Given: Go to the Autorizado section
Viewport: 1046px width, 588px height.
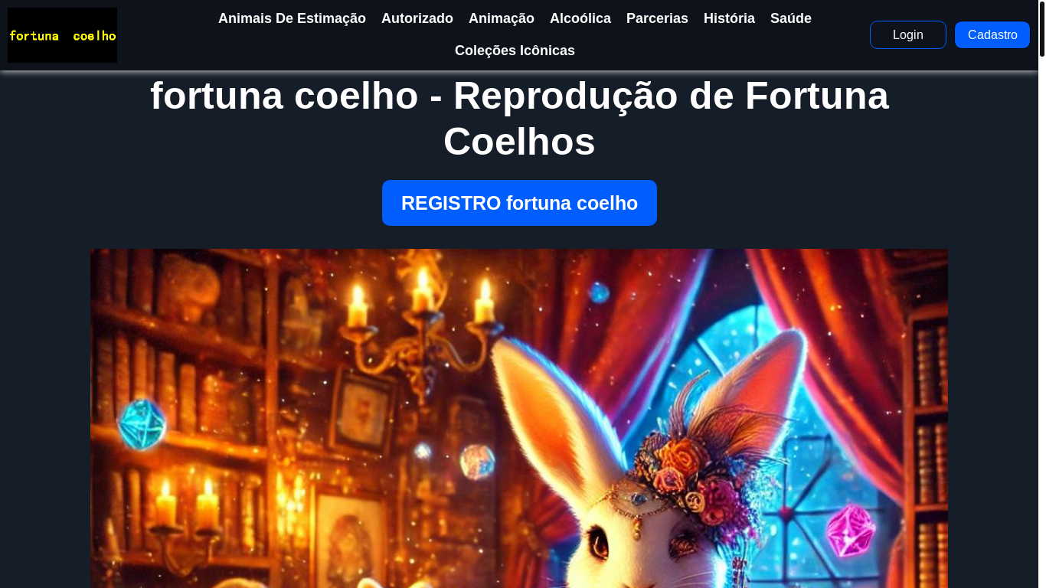Looking at the screenshot, I should tap(417, 18).
